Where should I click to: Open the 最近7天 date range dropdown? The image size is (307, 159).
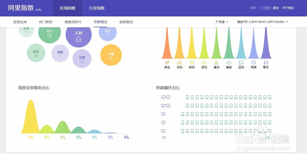click(262, 22)
